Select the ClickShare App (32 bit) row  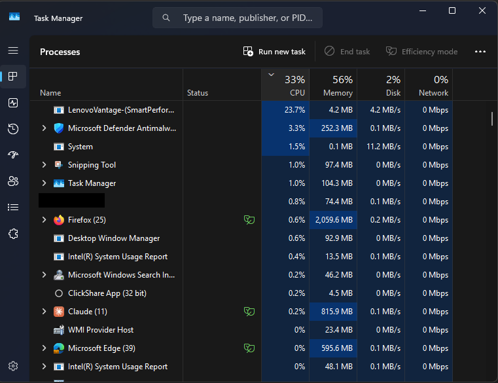click(x=241, y=293)
